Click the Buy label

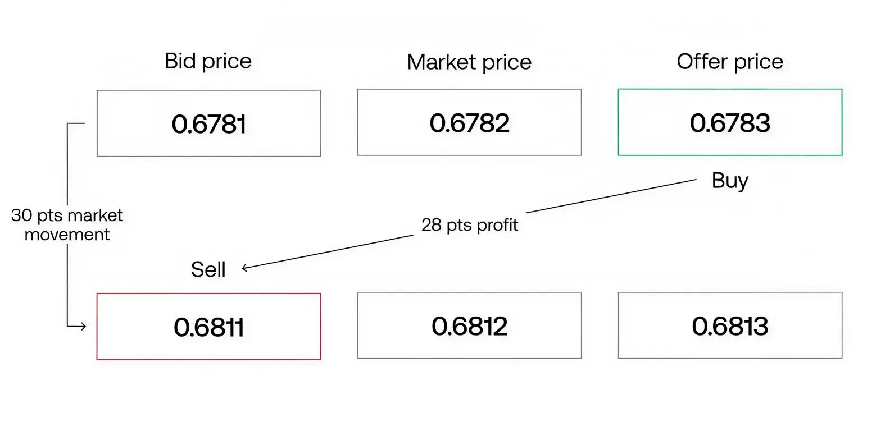click(730, 181)
